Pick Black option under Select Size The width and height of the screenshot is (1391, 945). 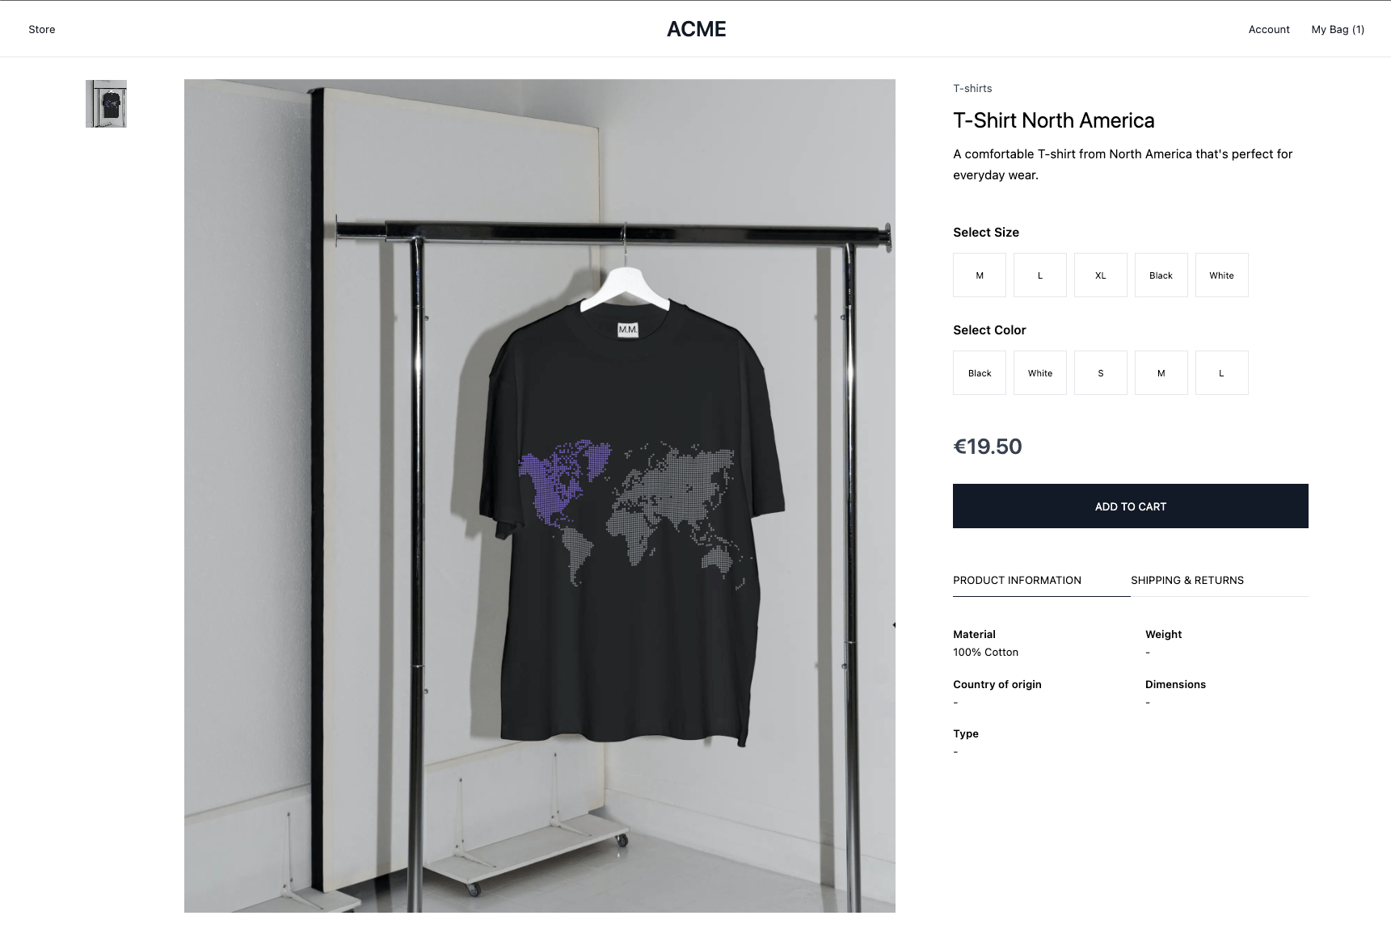[1161, 275]
